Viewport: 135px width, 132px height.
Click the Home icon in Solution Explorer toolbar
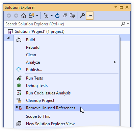click(24, 16)
